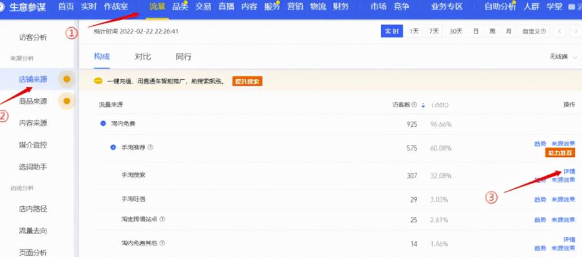
Task: Open 选词助手 in the sidebar
Action: [x=33, y=167]
